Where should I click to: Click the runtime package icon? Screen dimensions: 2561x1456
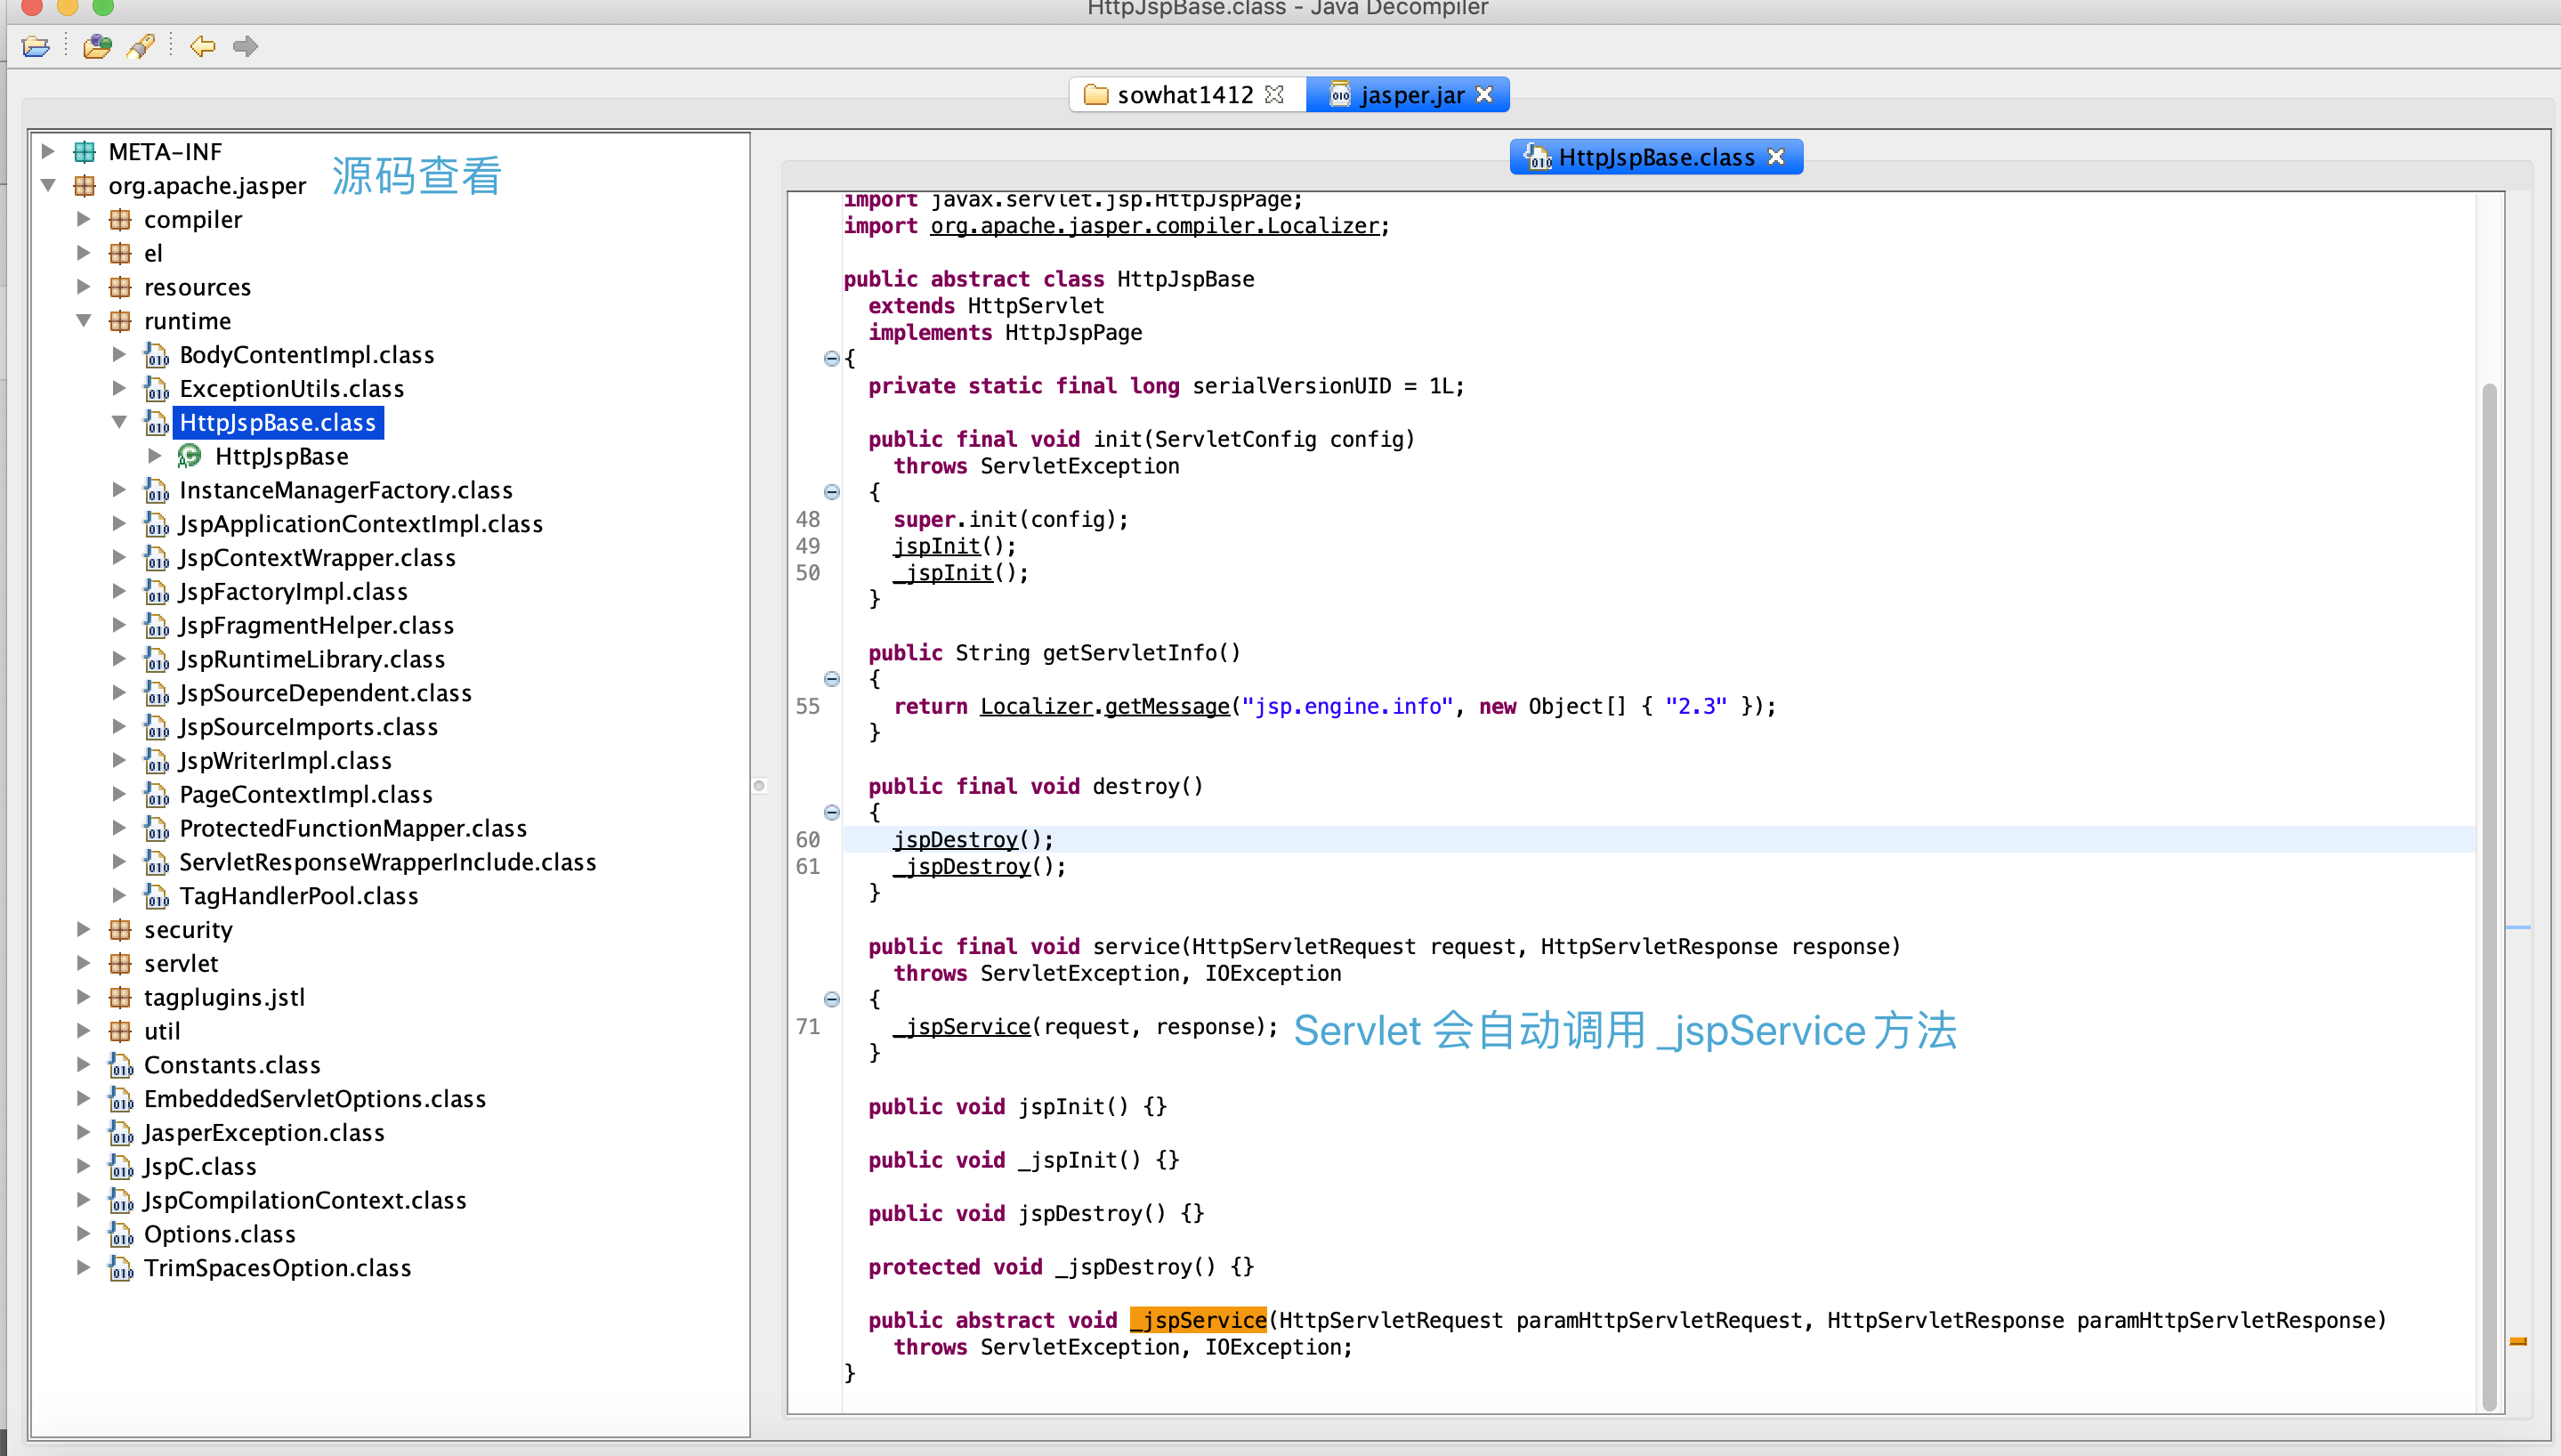[x=120, y=321]
